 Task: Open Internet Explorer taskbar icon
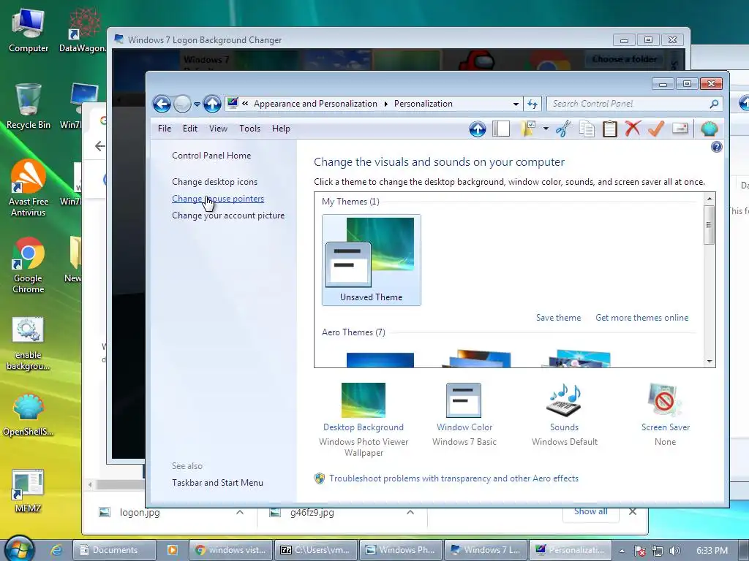click(x=56, y=550)
